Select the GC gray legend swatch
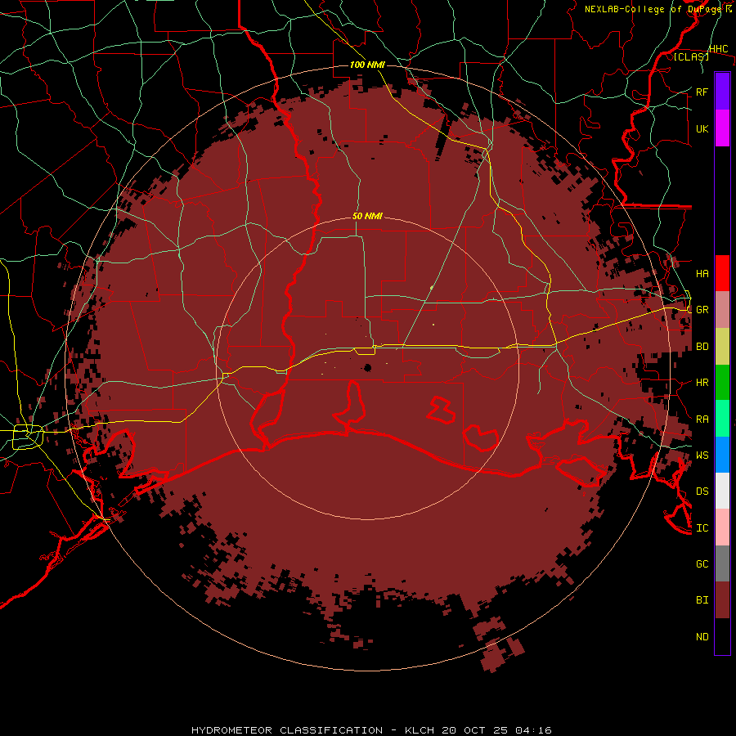Viewport: 736px width, 736px height. click(x=722, y=563)
